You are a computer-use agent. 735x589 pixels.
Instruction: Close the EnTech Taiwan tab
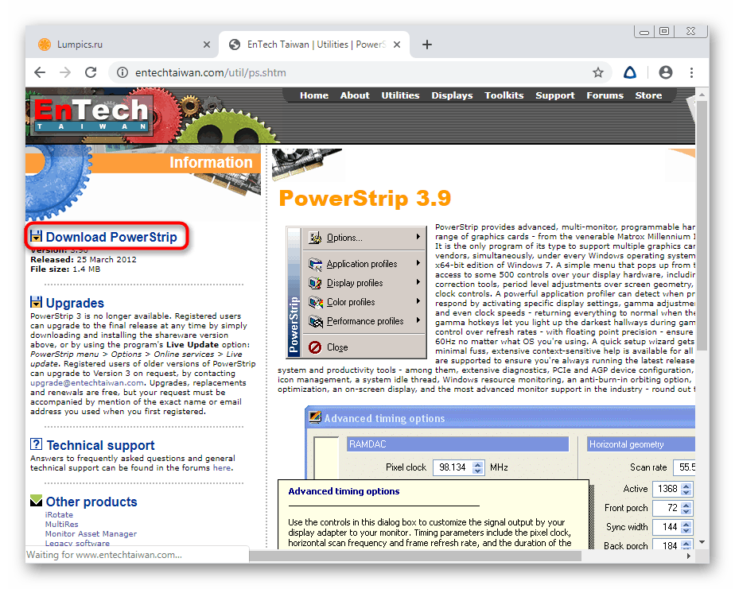[397, 45]
